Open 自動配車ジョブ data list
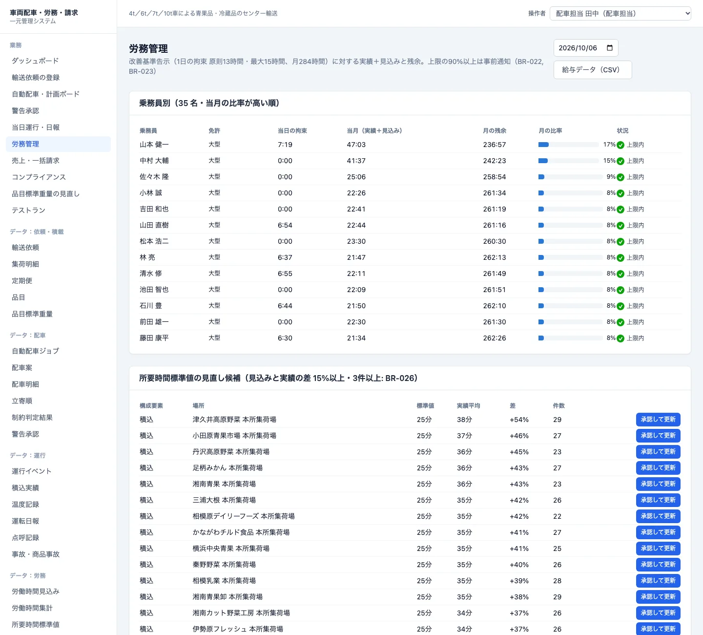 tap(58, 351)
